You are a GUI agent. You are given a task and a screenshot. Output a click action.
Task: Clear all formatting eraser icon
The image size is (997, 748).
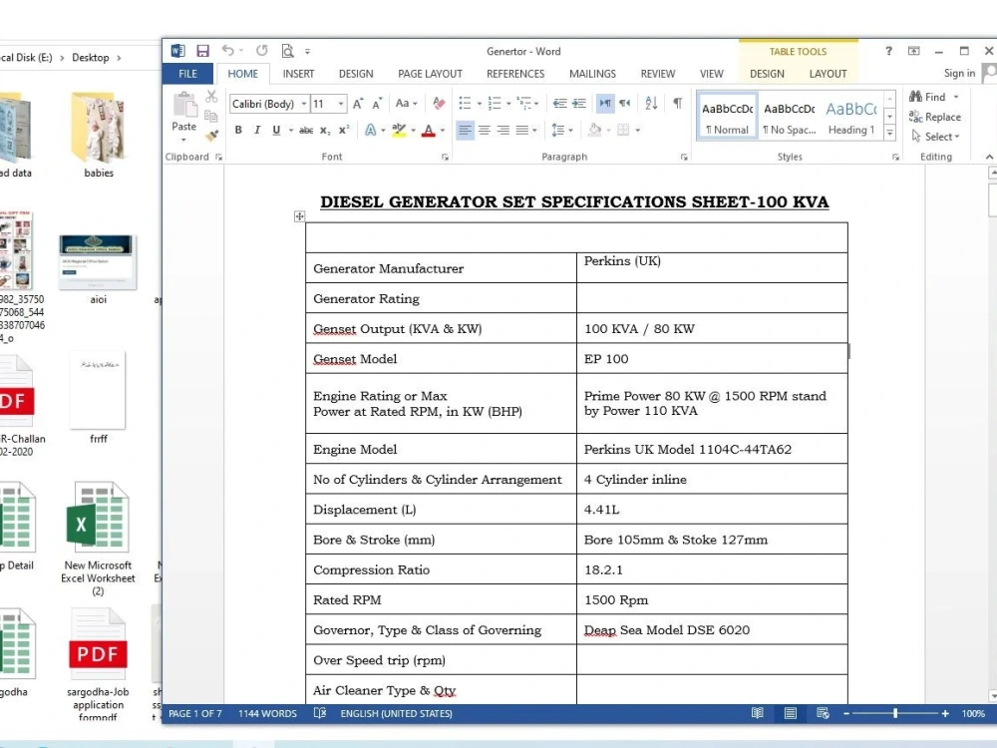(x=439, y=103)
